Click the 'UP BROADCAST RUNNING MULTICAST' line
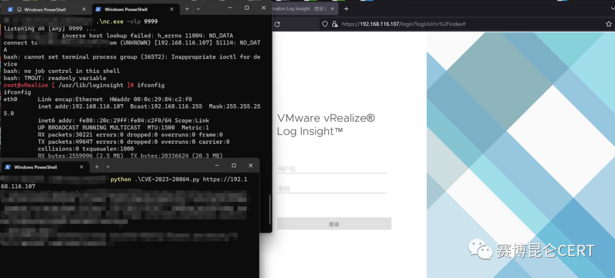The image size is (615, 278). tap(124, 128)
